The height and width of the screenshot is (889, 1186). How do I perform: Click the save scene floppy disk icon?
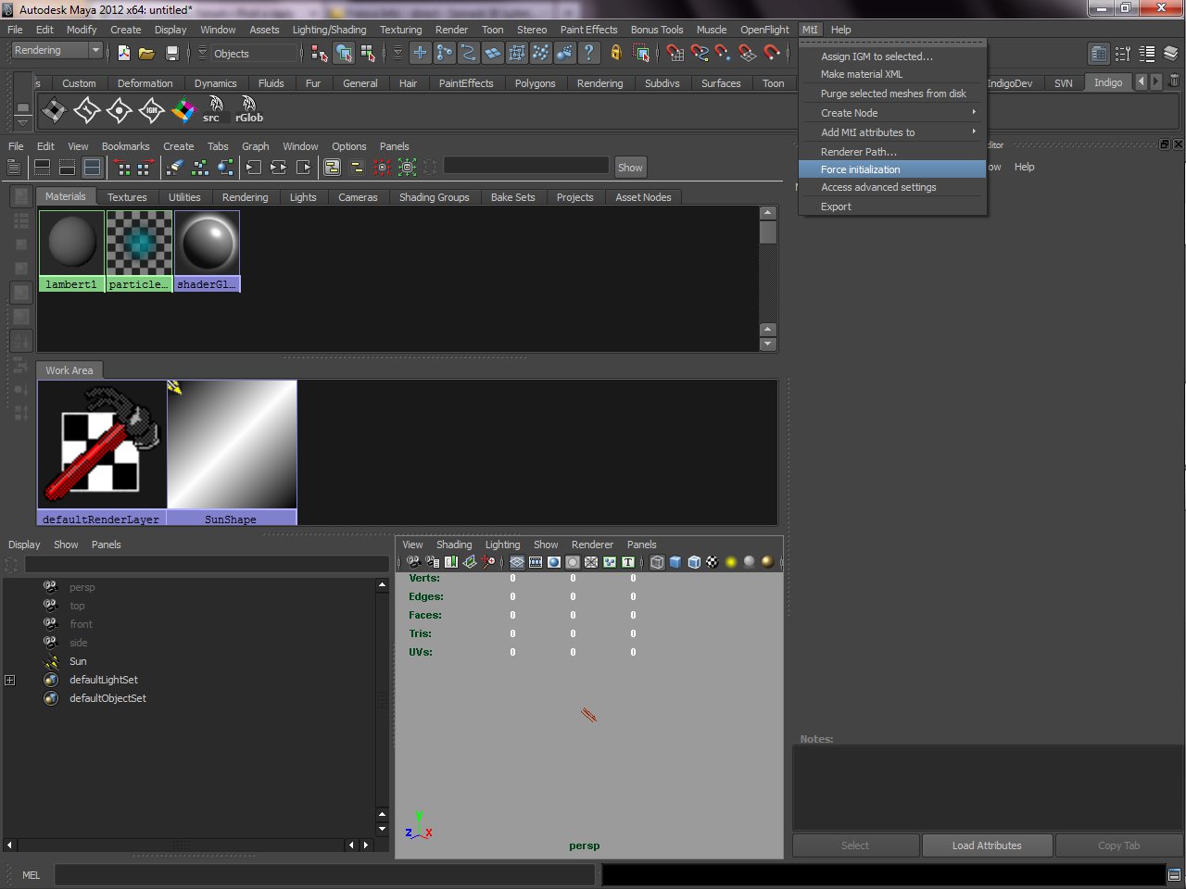tap(171, 54)
